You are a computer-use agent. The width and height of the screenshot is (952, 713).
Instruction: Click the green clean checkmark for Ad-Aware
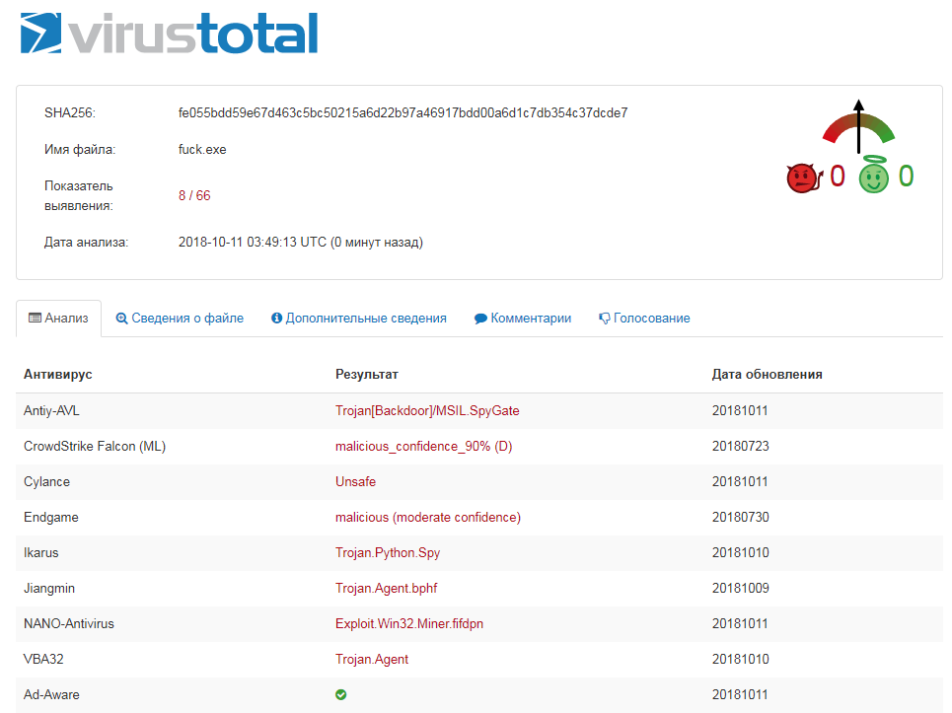[340, 694]
